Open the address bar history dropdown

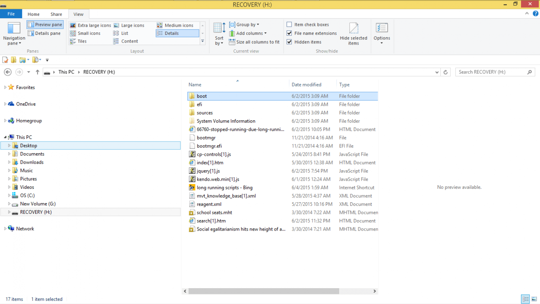437,72
